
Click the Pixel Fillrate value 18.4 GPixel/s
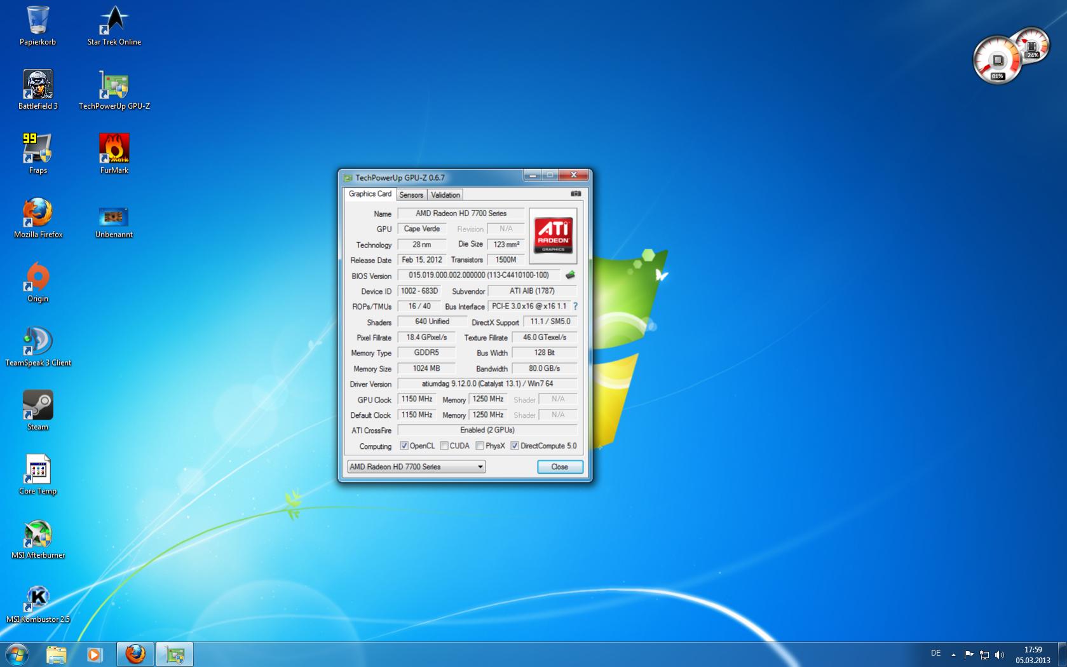[426, 338]
